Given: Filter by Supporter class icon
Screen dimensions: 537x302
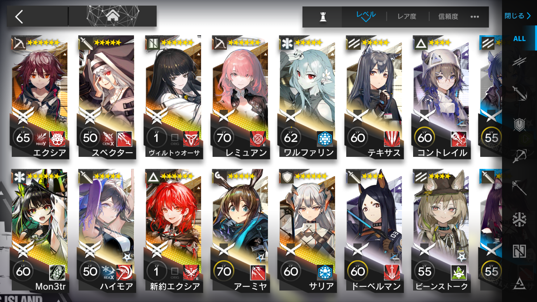Looking at the screenshot, I should click(519, 251).
